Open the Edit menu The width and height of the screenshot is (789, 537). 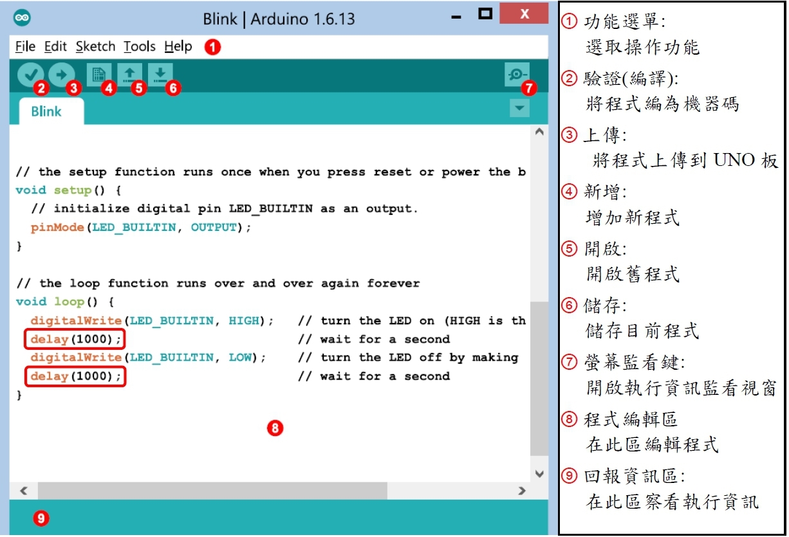point(55,46)
